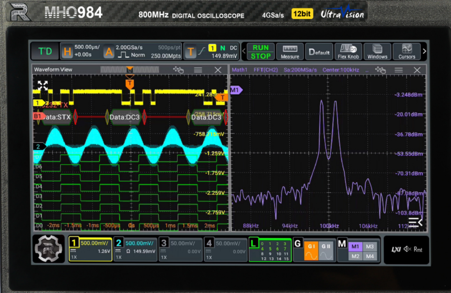Image resolution: width=451 pixels, height=293 pixels.
Task: Click the waveform overview navigation bar
Action: tap(129, 70)
